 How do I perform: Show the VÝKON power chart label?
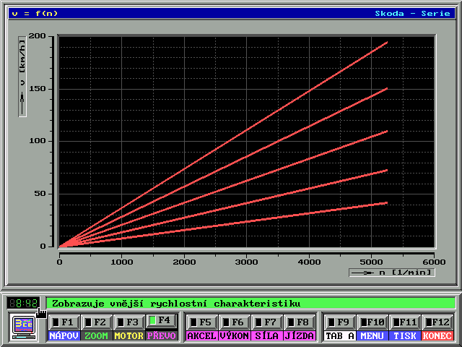(234, 335)
